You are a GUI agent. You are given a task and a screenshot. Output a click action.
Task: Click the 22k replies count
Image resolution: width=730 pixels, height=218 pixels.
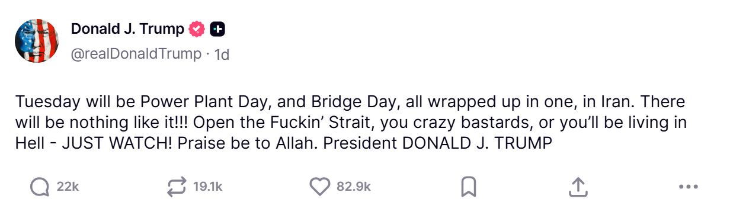coord(68,187)
